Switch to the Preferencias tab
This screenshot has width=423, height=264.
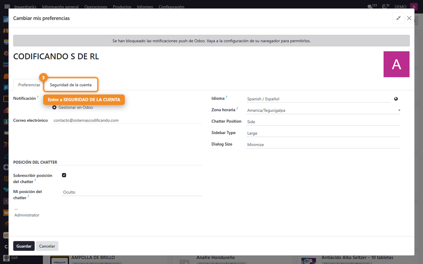coord(29,85)
